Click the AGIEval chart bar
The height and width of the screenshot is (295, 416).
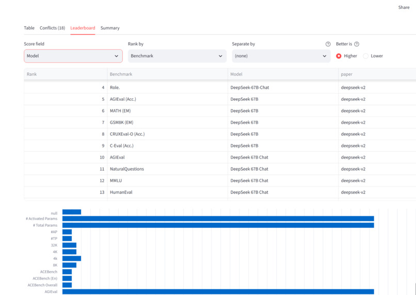click(x=218, y=291)
